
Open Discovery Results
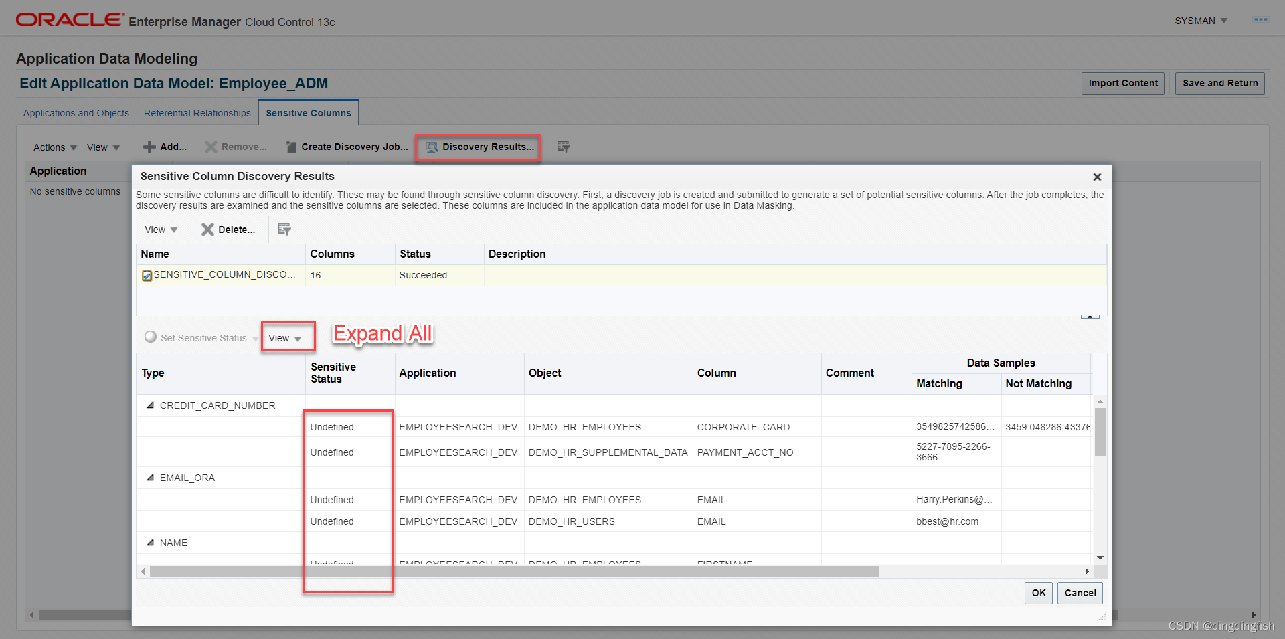(x=480, y=147)
